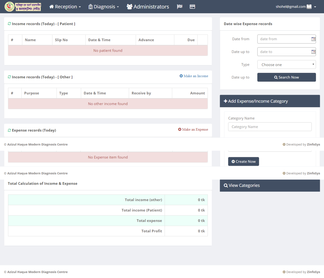Expand the Diagnosis dropdown menu
324x278 pixels.
(x=104, y=7)
